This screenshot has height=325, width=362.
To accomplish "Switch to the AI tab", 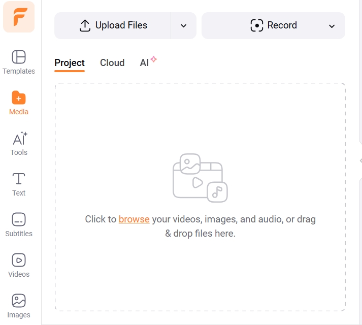I will coord(145,63).
